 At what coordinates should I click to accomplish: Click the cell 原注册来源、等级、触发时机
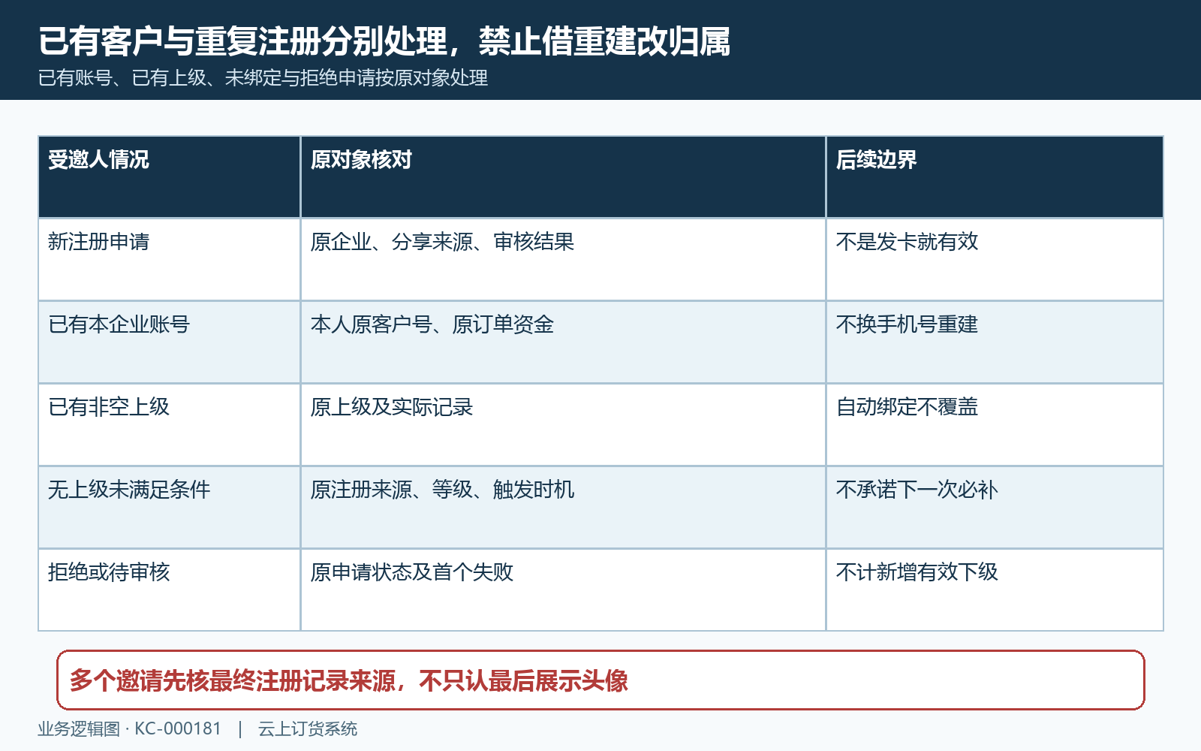tap(563, 508)
